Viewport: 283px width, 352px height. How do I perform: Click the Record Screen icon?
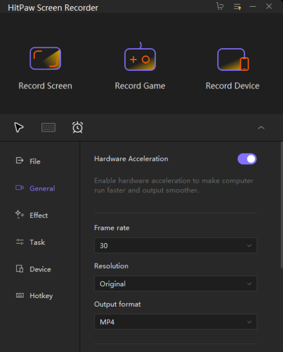pyautogui.click(x=45, y=58)
